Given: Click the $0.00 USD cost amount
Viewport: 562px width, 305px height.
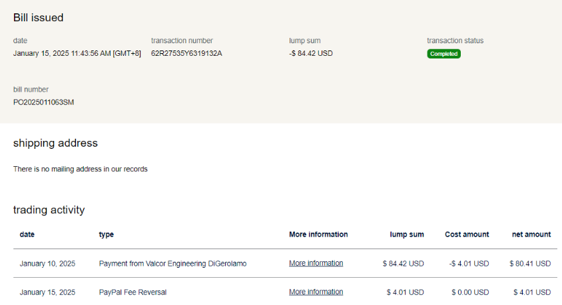Looking at the screenshot, I should click(470, 292).
